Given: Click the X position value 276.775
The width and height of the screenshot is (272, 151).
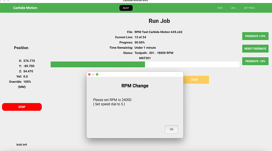Looking at the screenshot, I should tap(29, 61).
